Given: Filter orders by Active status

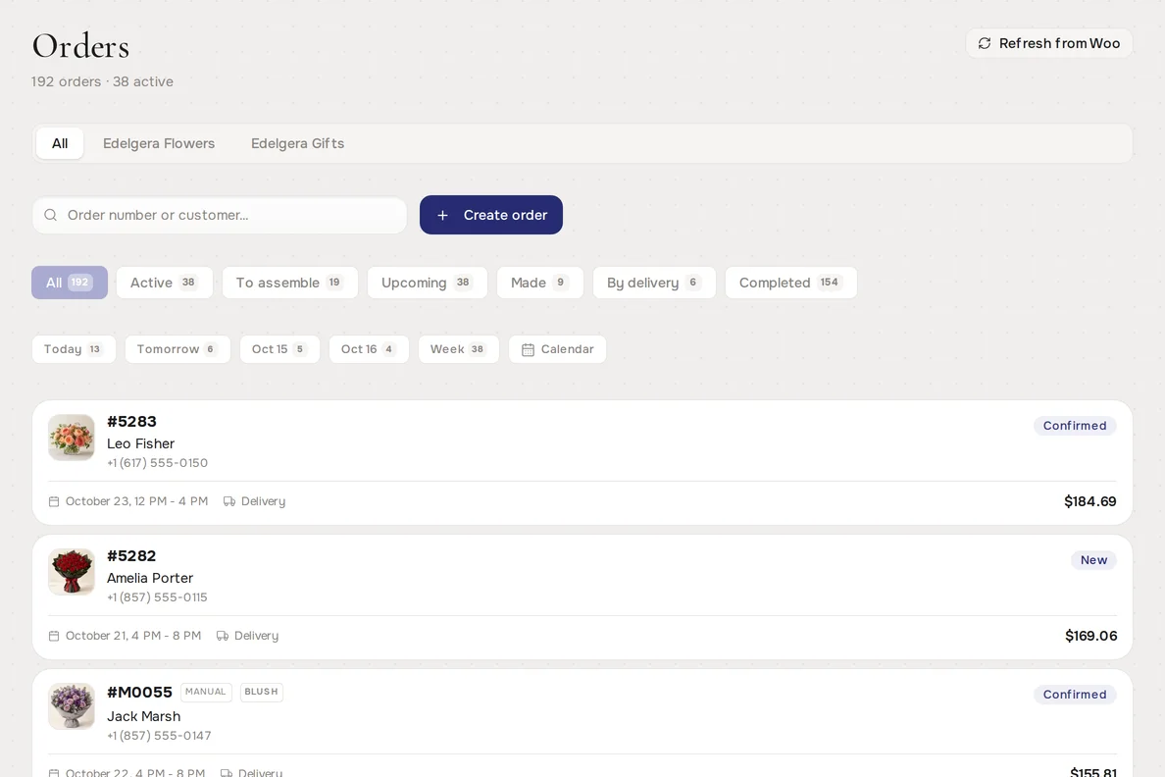Looking at the screenshot, I should click(164, 283).
